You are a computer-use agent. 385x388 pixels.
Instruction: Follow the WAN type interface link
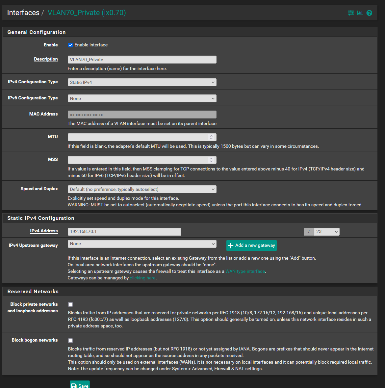245,271
